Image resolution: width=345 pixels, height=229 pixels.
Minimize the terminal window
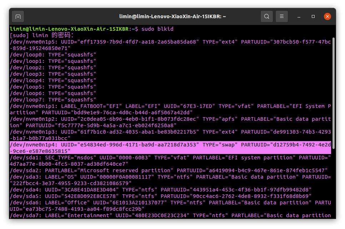click(299, 16)
